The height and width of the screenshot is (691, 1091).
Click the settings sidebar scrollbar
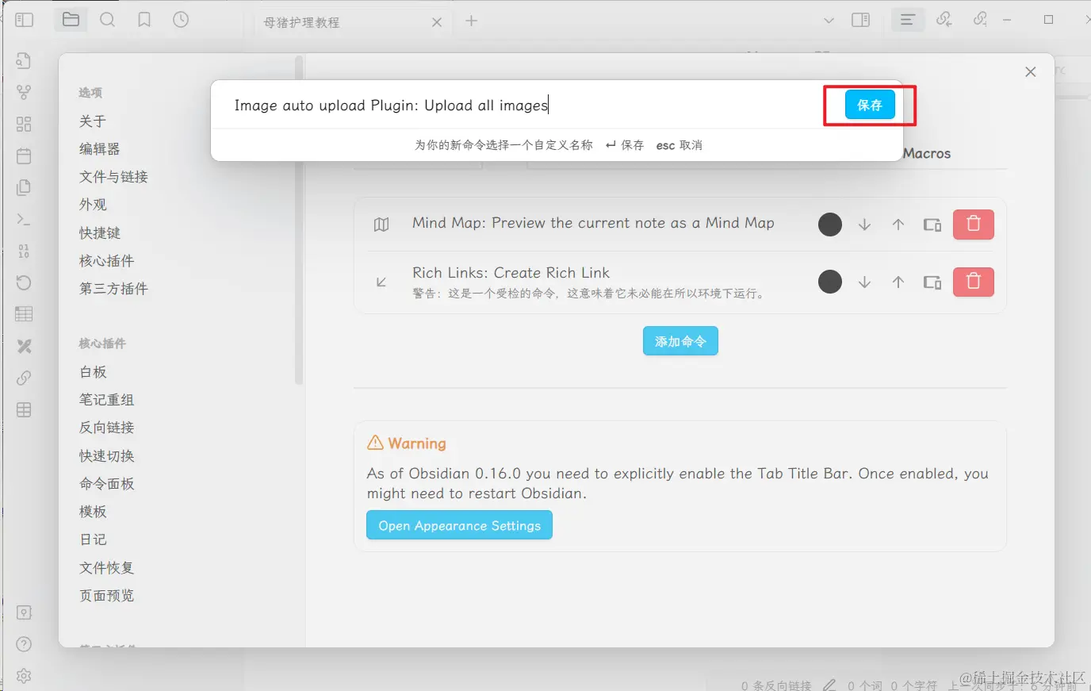(299, 220)
